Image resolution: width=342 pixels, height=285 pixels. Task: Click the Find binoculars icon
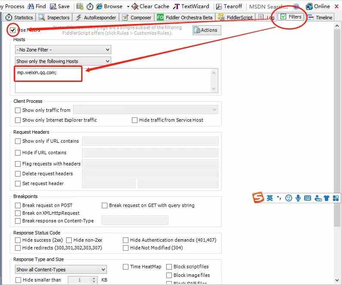tap(31, 6)
